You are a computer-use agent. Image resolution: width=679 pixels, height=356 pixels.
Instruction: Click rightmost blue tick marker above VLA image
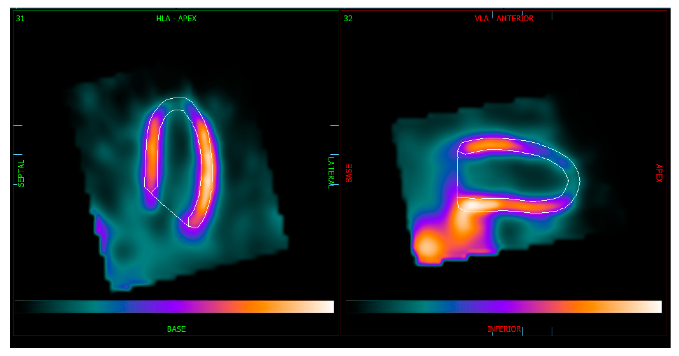point(552,15)
